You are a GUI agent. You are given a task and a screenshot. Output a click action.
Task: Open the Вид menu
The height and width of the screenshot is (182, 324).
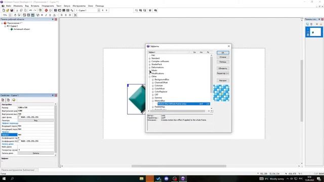27,6
